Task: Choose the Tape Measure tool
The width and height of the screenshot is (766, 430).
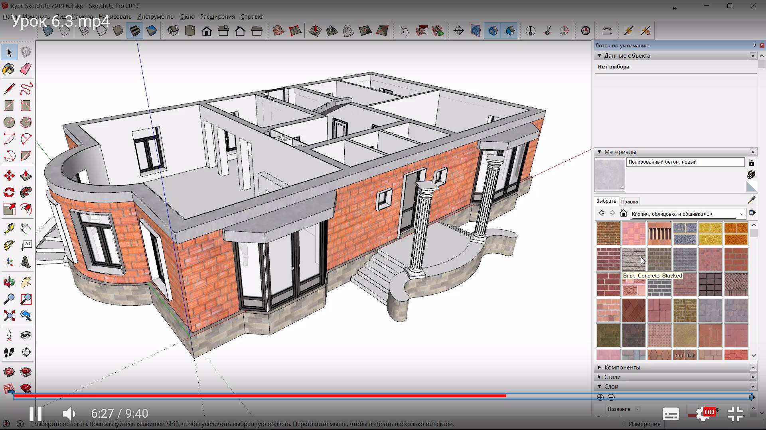Action: point(9,229)
